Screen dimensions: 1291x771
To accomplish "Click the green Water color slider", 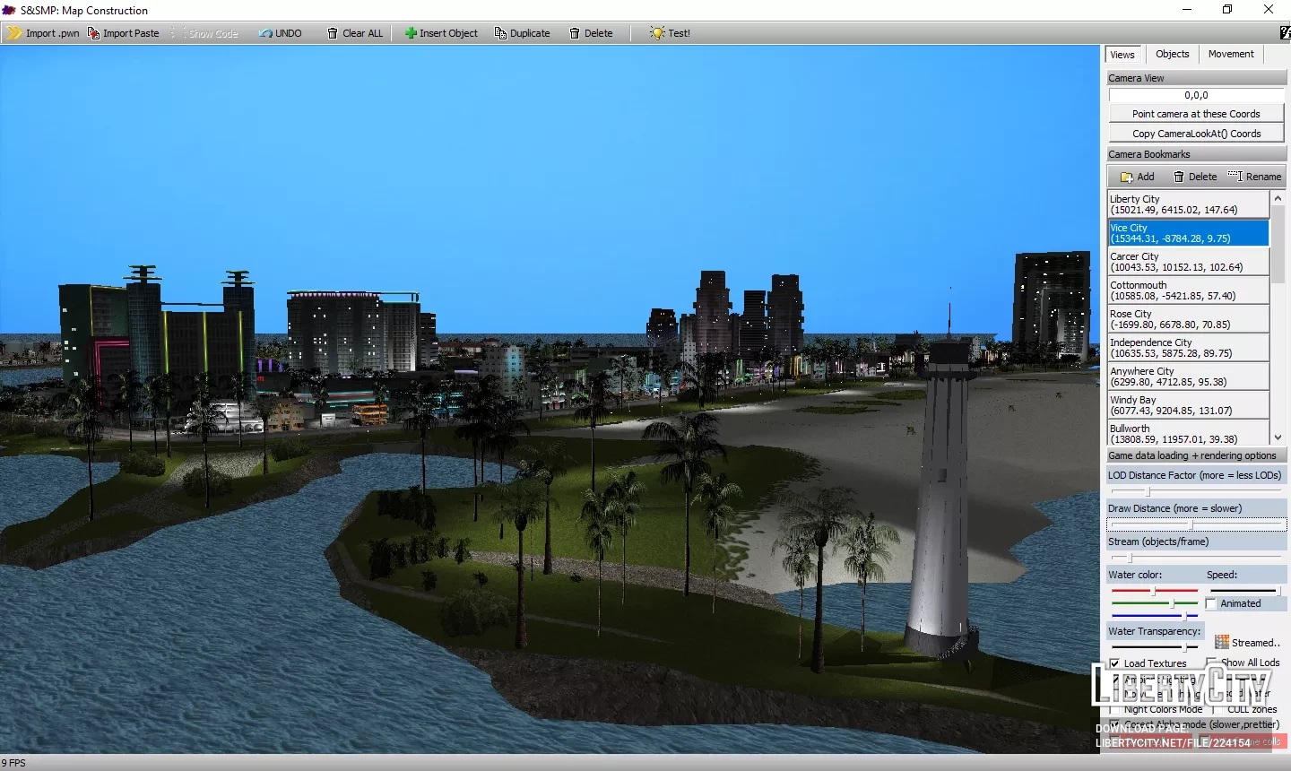I will tap(1154, 603).
